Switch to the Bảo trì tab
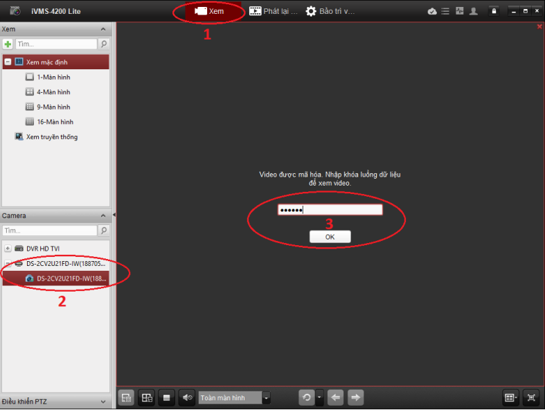 click(330, 11)
